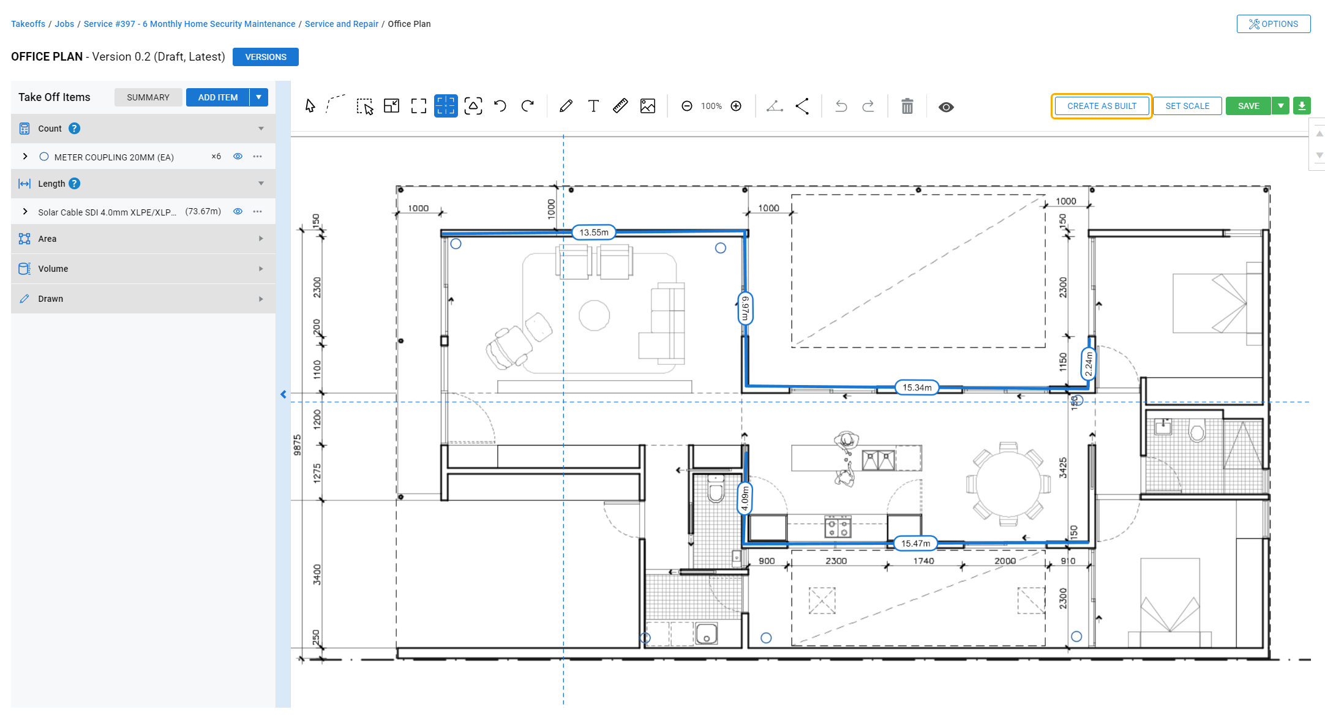Open more options for Meter Coupling item
Viewport: 1325px width, 715px height.
tap(258, 157)
